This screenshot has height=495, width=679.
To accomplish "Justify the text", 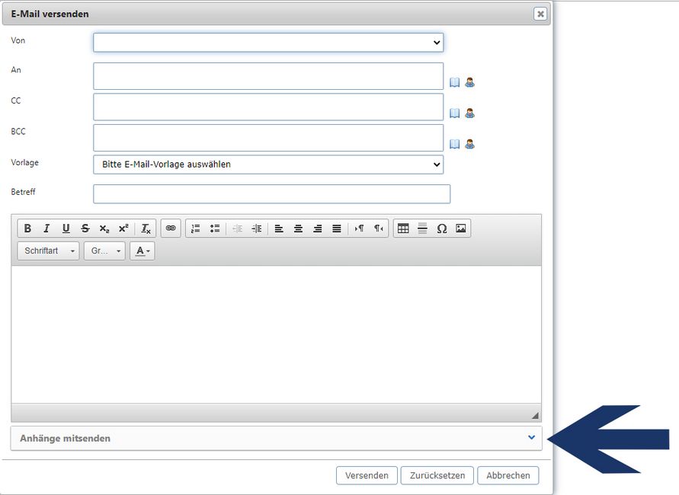I will click(x=337, y=228).
